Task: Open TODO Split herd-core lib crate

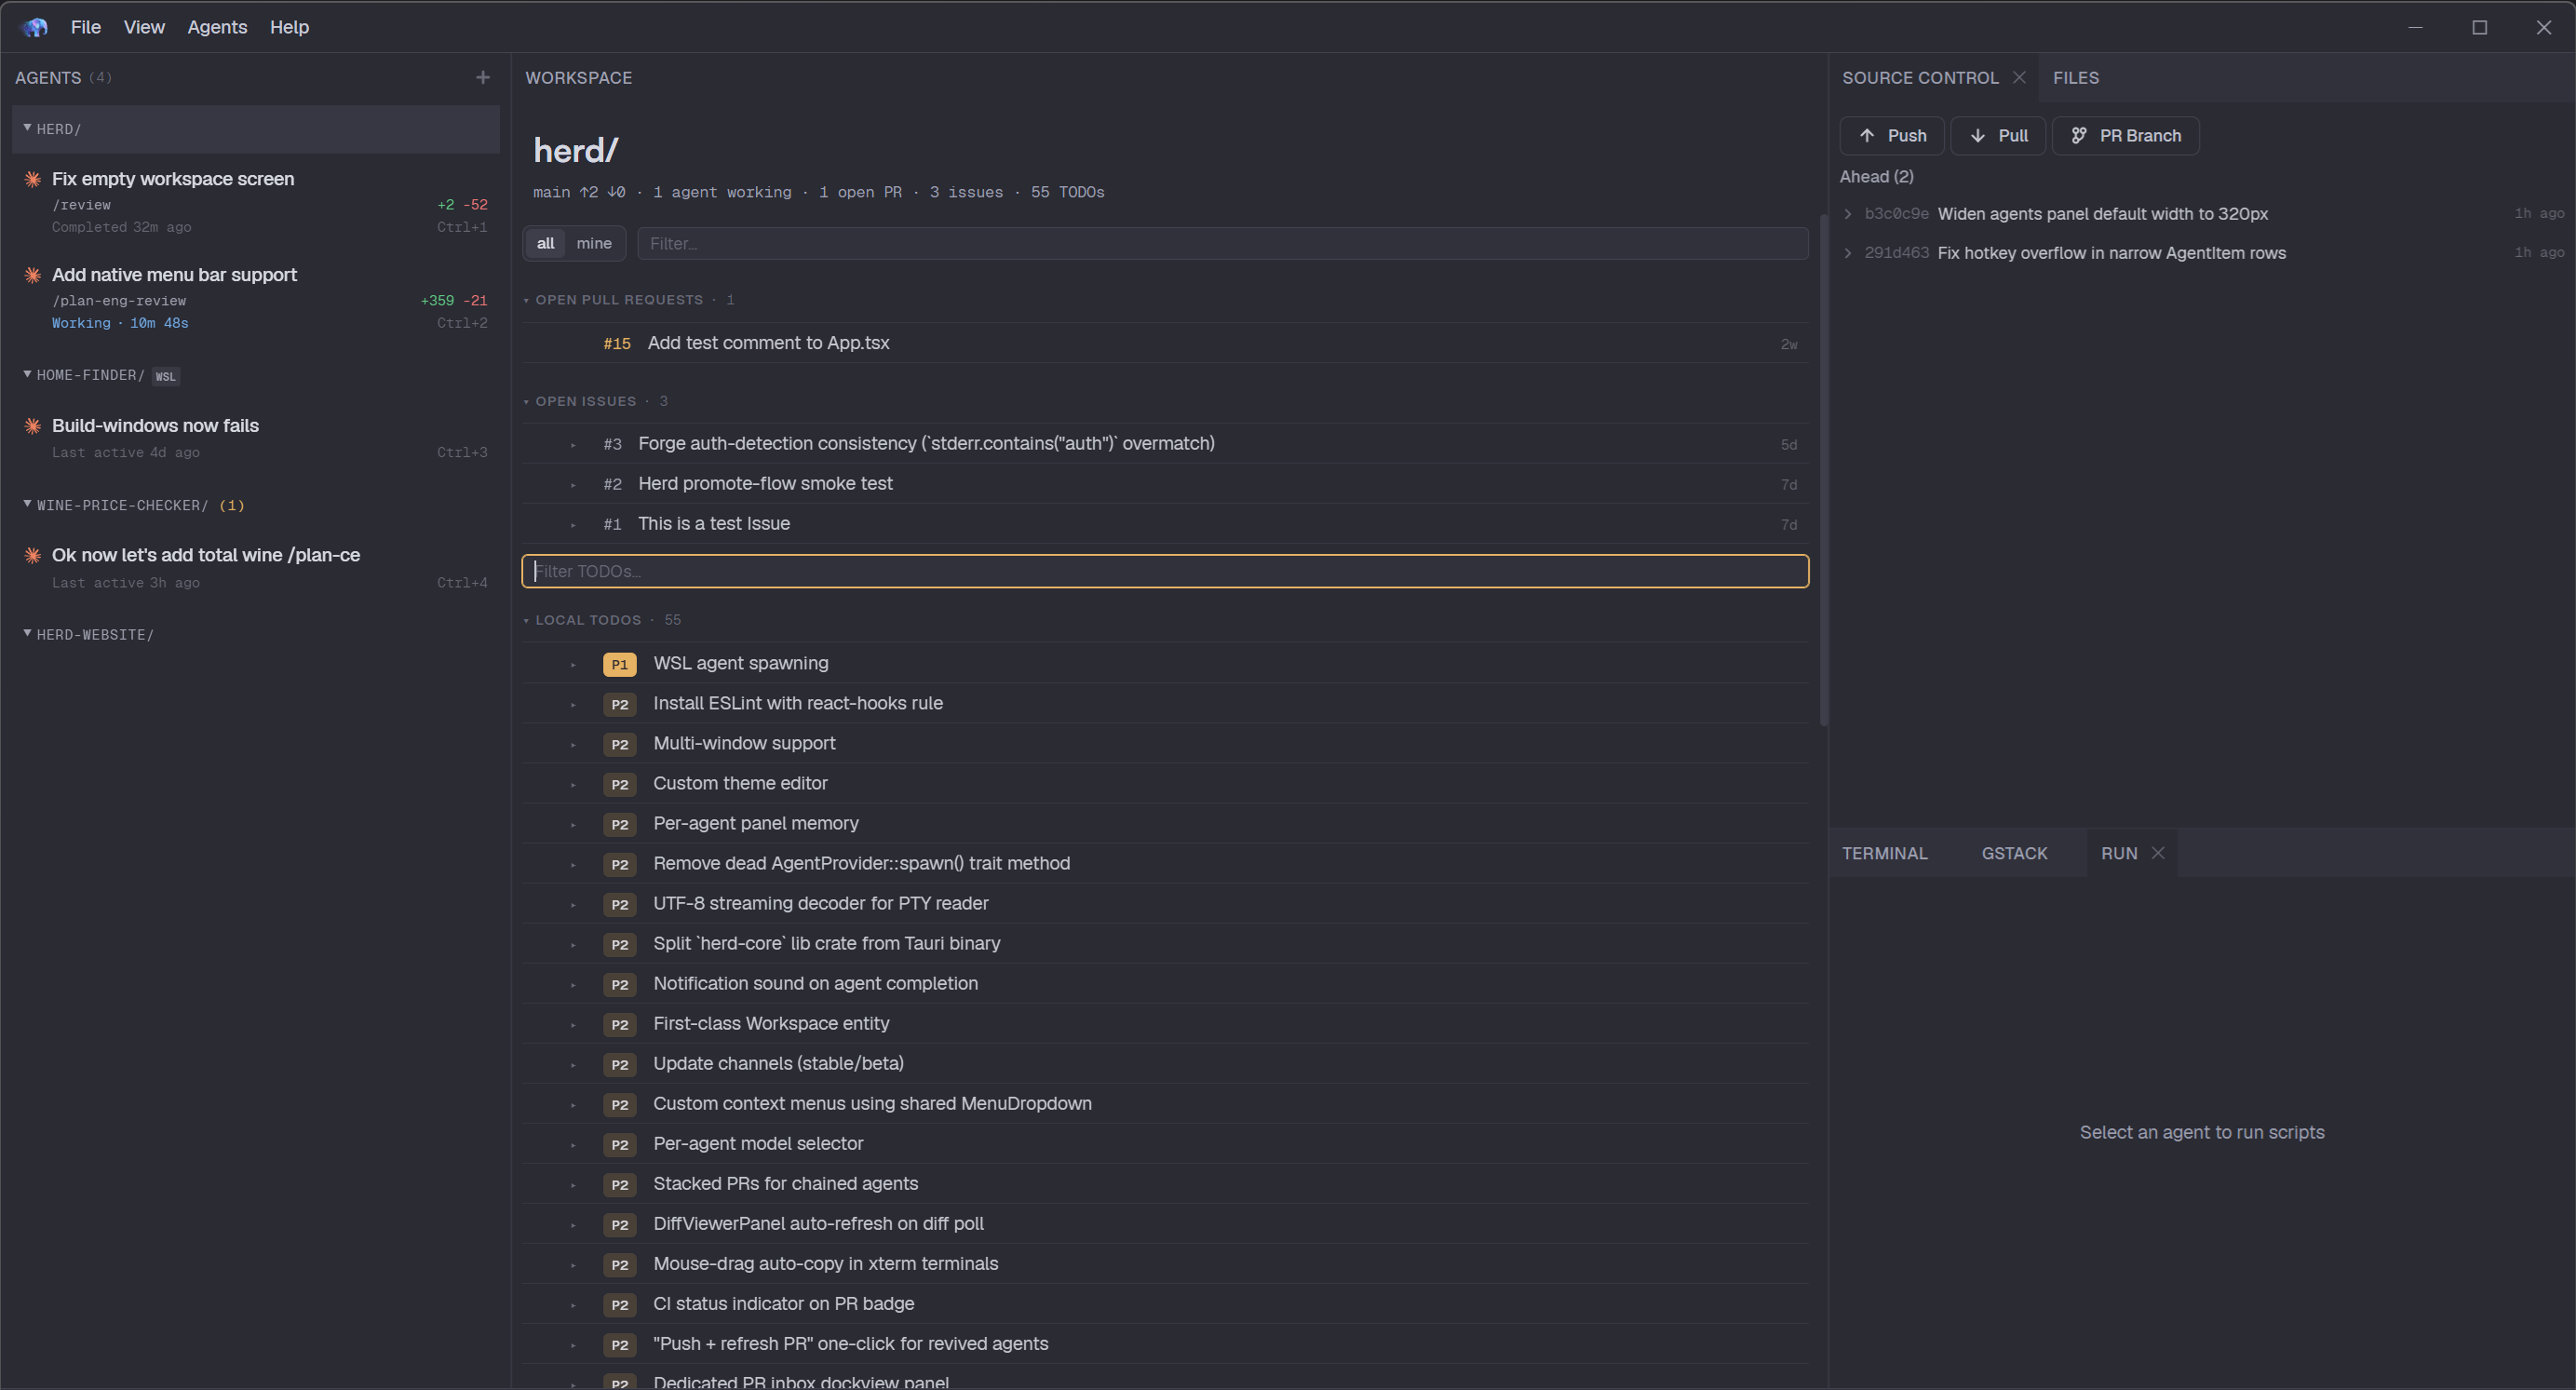Action: [1165, 944]
